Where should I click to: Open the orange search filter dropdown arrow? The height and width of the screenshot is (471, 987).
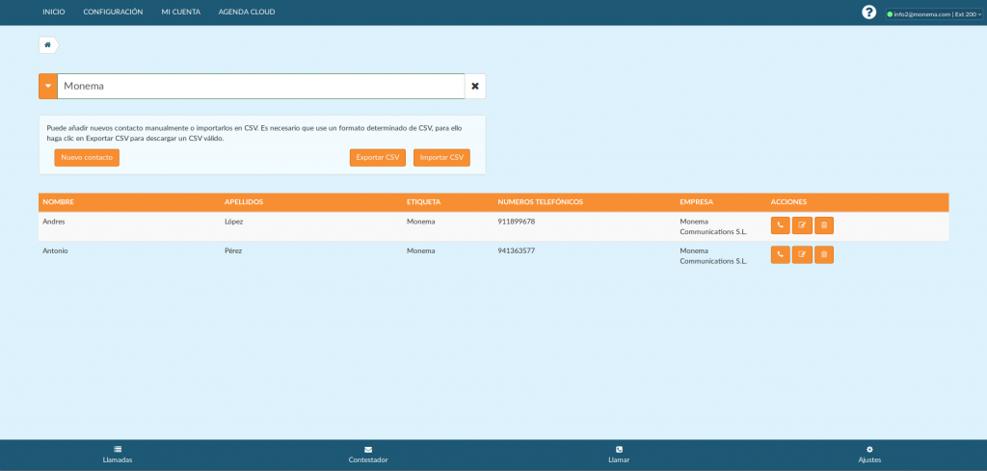click(48, 86)
